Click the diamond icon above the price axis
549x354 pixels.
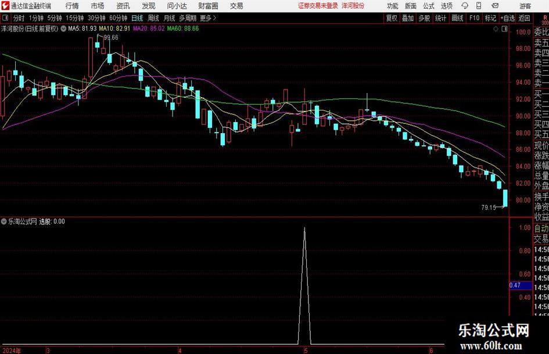coord(496,29)
